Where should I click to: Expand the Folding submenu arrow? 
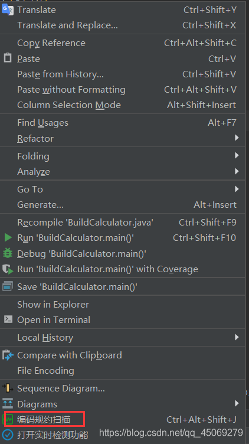[237, 155]
